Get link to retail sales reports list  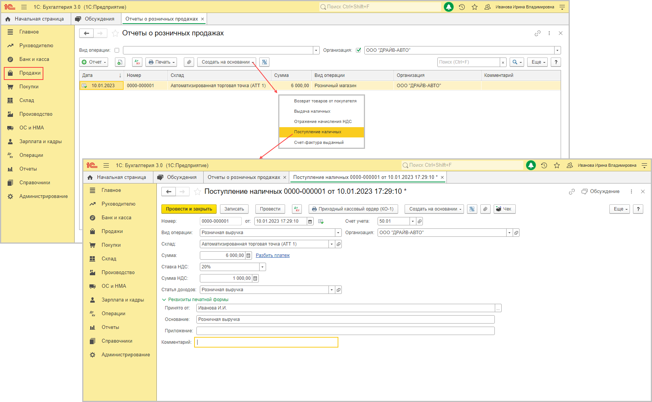[x=537, y=33]
